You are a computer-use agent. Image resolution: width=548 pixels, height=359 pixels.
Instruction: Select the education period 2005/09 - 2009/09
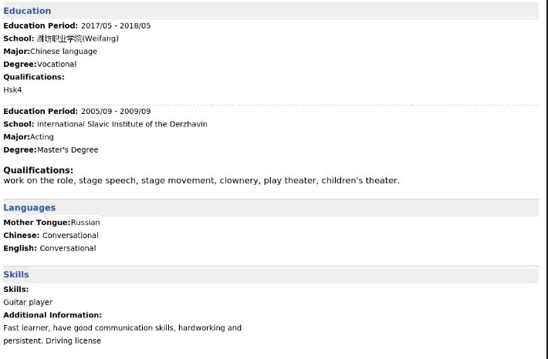coord(115,112)
